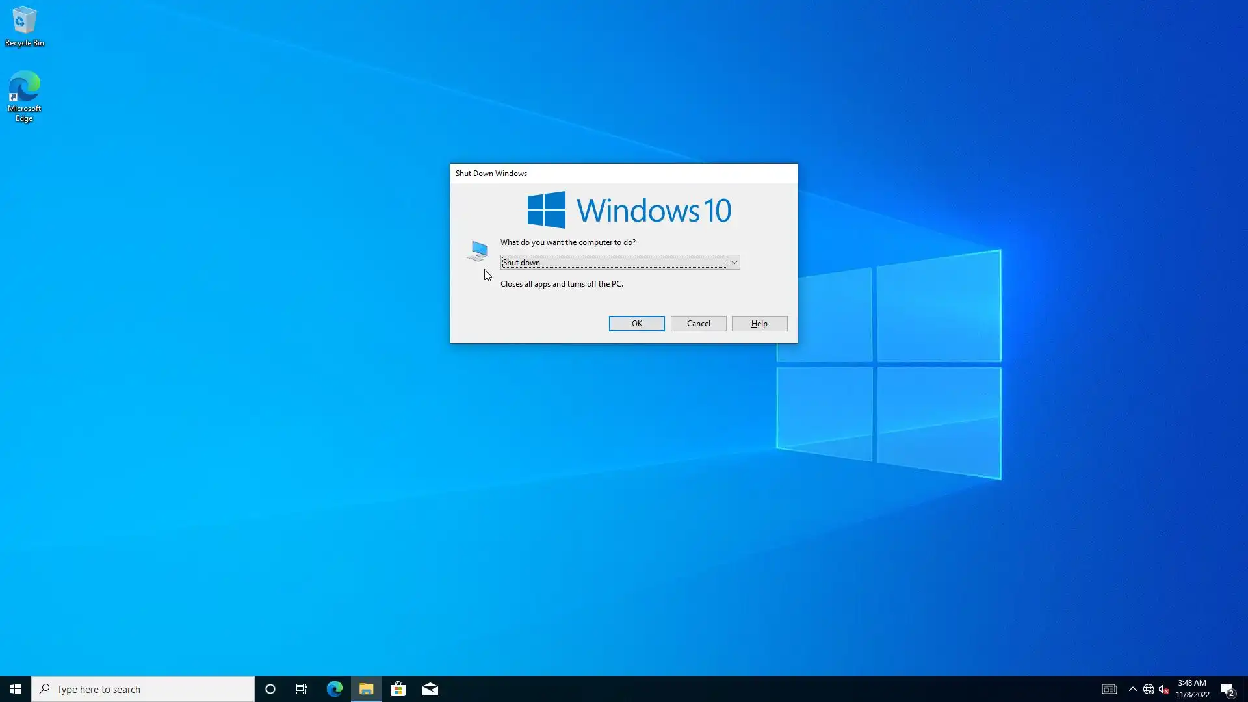Click the Type here to search box

pos(143,689)
